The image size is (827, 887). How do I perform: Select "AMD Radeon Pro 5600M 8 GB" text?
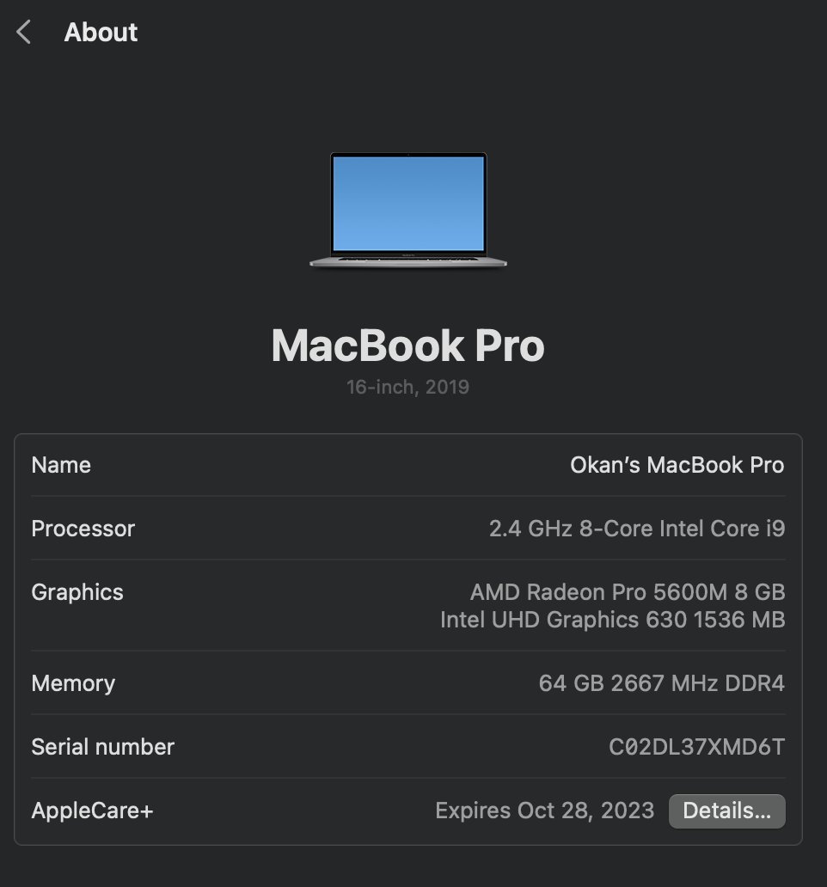point(628,592)
